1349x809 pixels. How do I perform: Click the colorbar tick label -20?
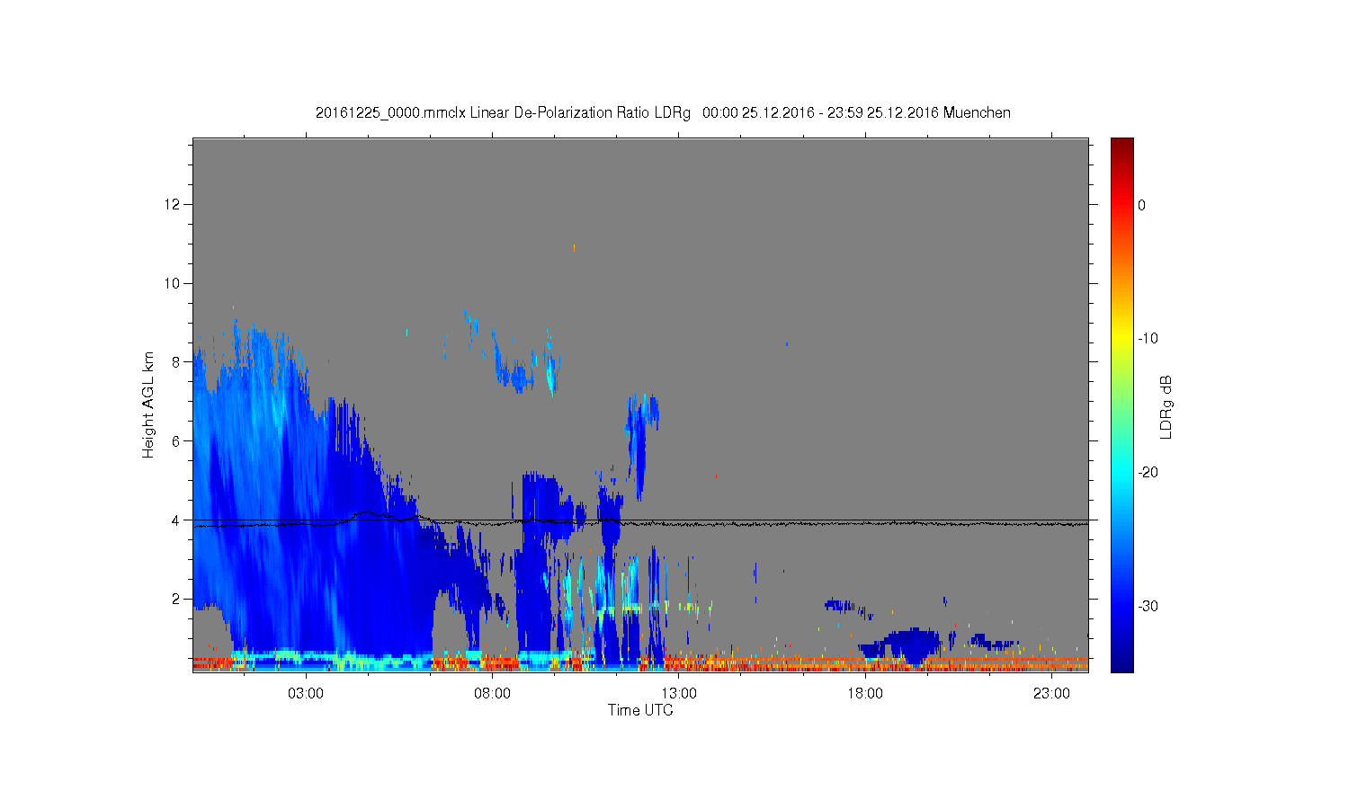pos(1148,473)
